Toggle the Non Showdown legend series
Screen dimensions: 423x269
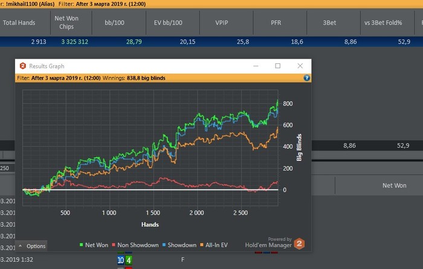(135, 245)
